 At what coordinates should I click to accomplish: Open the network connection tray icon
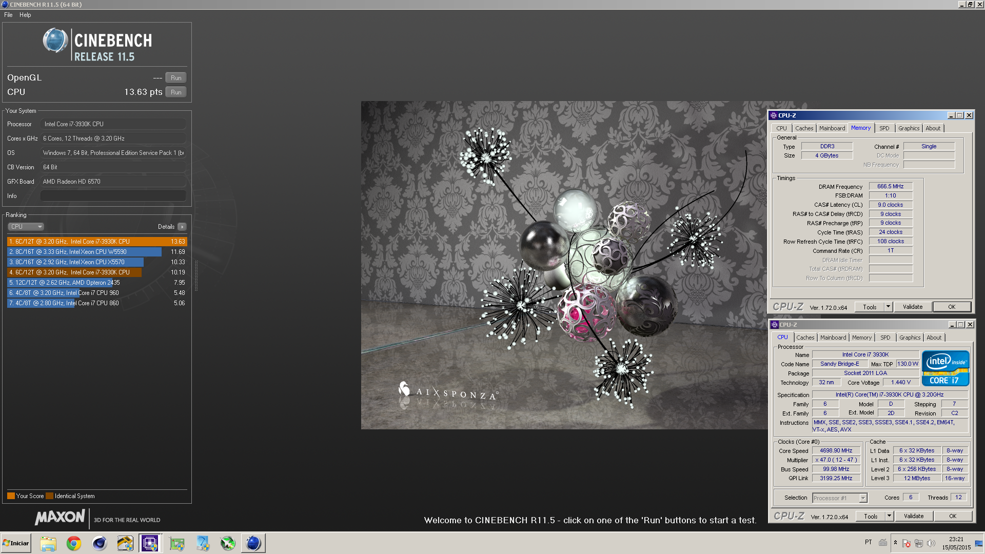[x=919, y=543]
